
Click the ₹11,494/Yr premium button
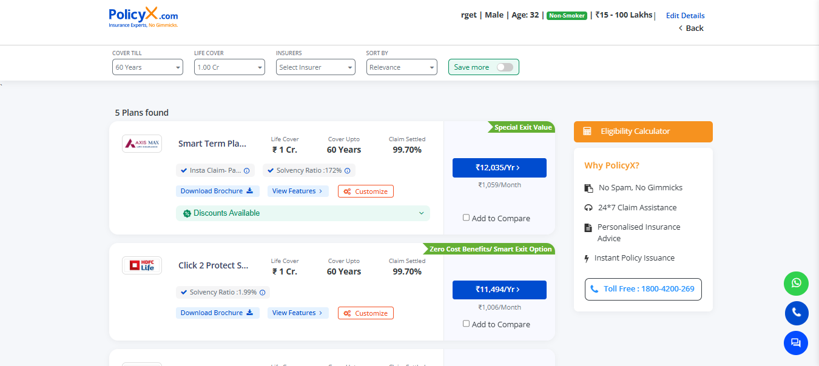499,290
